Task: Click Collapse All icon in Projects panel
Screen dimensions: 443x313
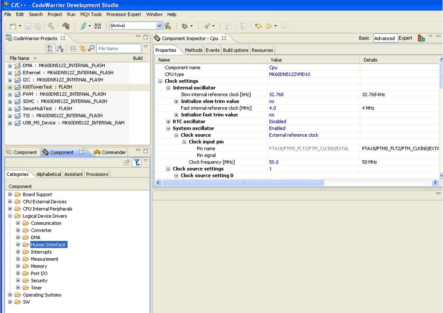Action: [73, 49]
